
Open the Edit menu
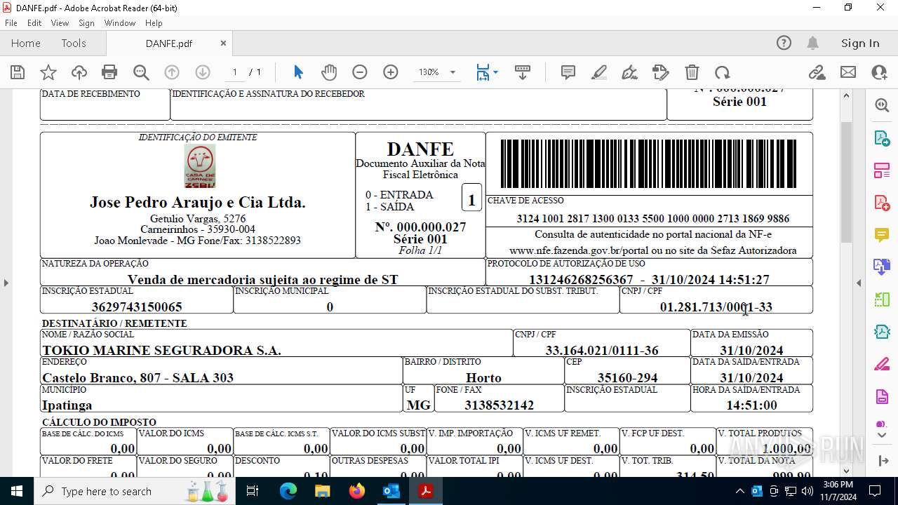coord(34,23)
